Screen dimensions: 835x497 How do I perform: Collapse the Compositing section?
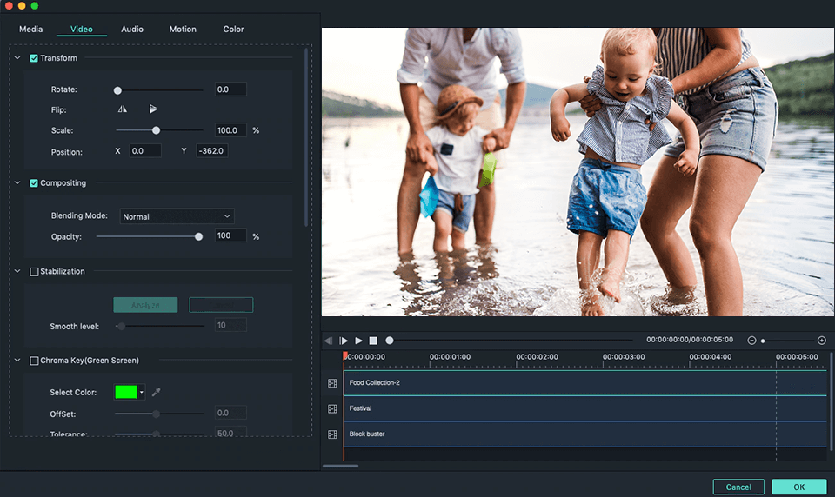point(17,183)
